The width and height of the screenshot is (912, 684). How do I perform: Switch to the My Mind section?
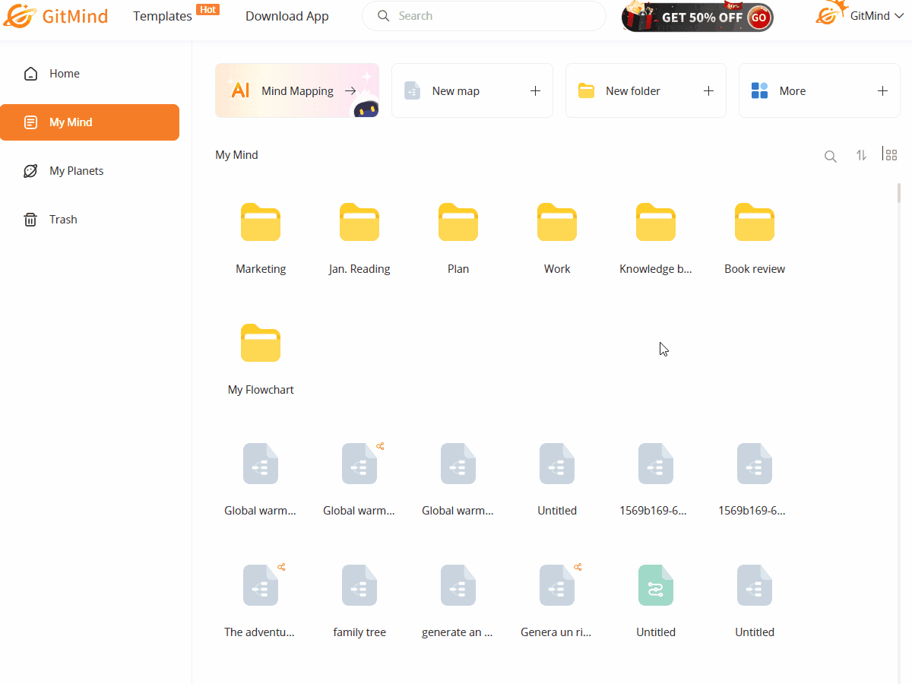pyautogui.click(x=90, y=122)
